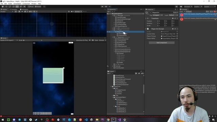The height and width of the screenshot is (122, 217).
Task: Select EnemyShipsSpawner in Hierarchy
Action: pos(124,50)
